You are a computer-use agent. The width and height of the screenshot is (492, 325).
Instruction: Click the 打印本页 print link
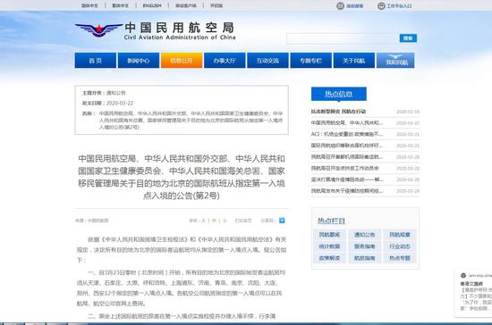pyautogui.click(x=243, y=221)
